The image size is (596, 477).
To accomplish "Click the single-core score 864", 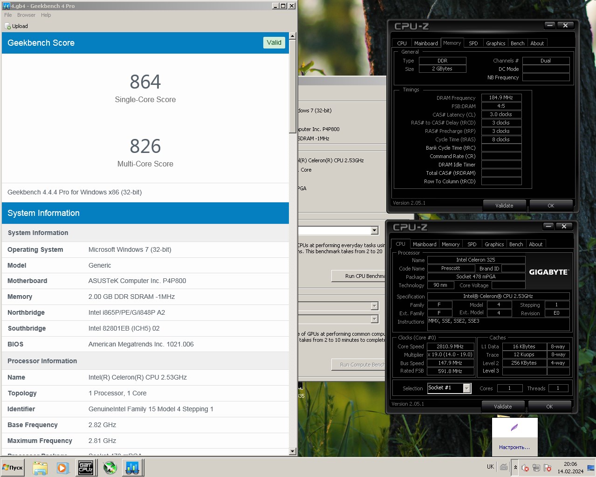I will (x=145, y=82).
